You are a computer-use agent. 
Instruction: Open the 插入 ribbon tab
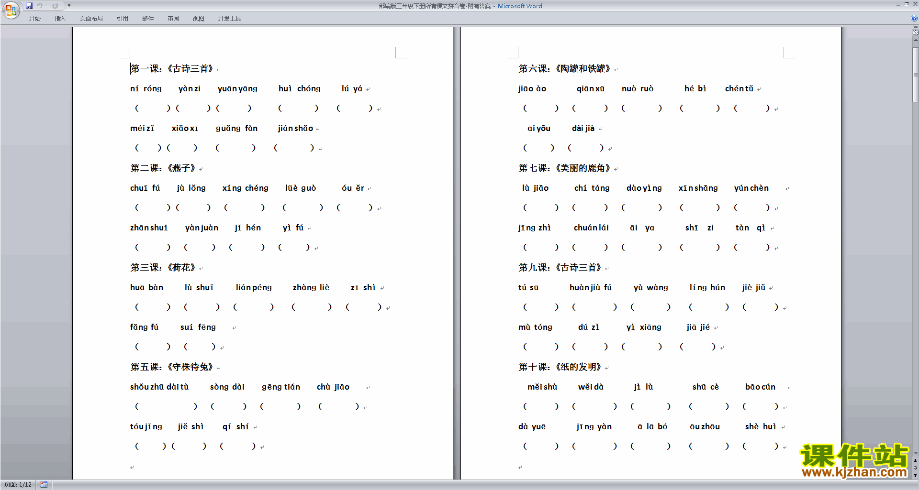60,19
